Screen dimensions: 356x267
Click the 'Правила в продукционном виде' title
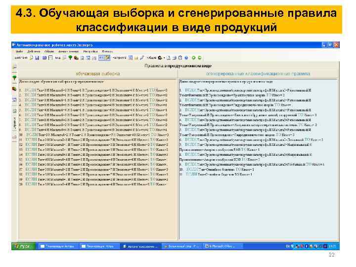pyautogui.click(x=178, y=66)
